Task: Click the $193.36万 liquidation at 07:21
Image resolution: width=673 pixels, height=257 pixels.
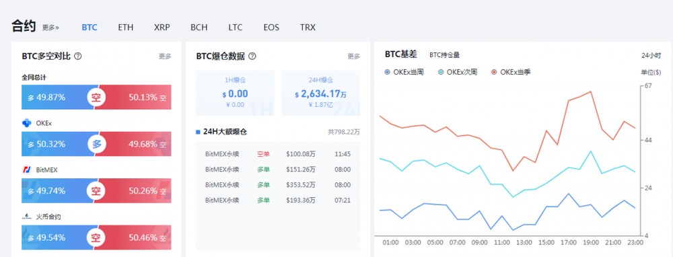Action: [x=278, y=200]
